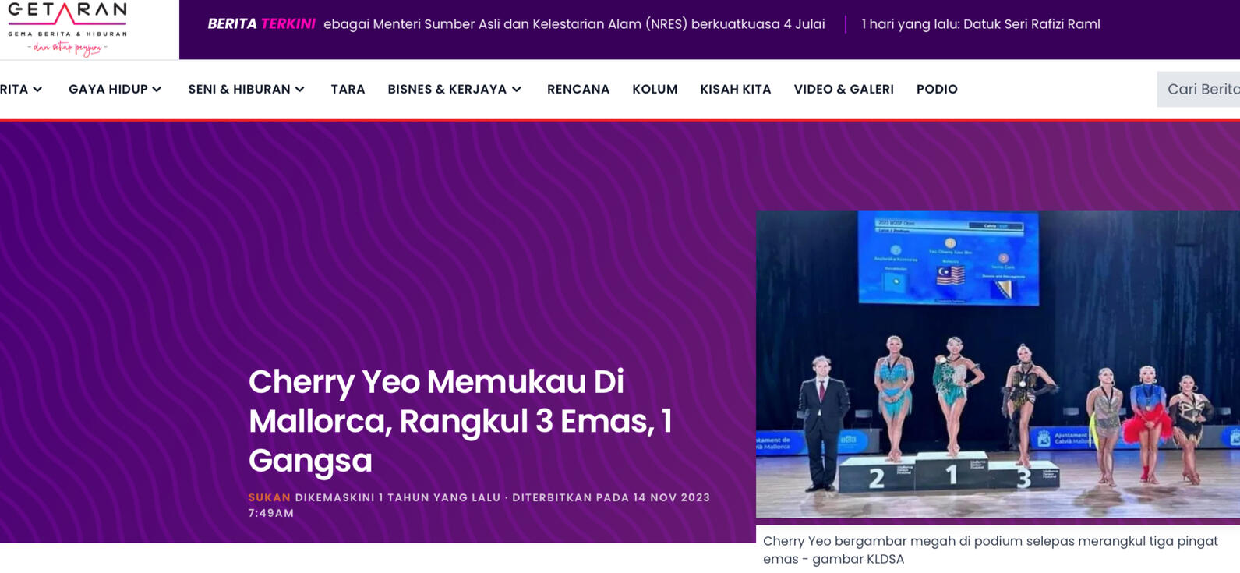Click the Berita Terkini label
Screen dimensions: 1240x573
pyautogui.click(x=261, y=24)
